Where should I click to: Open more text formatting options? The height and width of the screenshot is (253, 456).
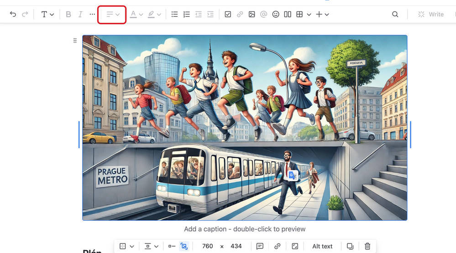pyautogui.click(x=92, y=14)
